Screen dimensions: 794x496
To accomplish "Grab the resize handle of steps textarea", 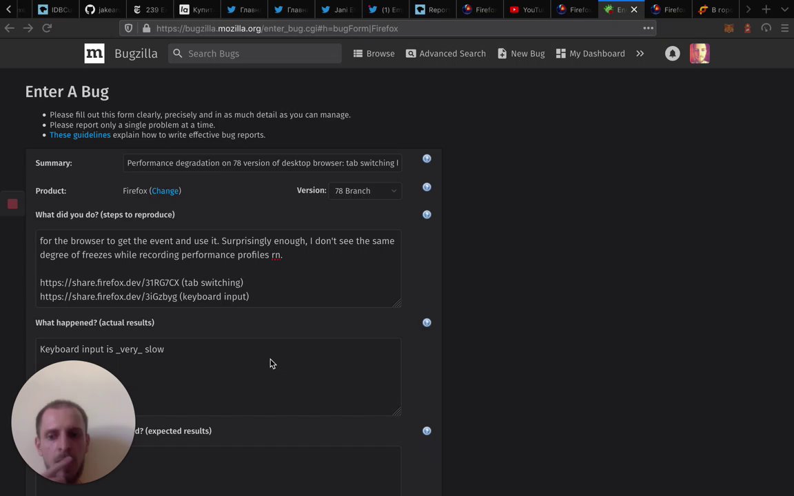I will (397, 302).
